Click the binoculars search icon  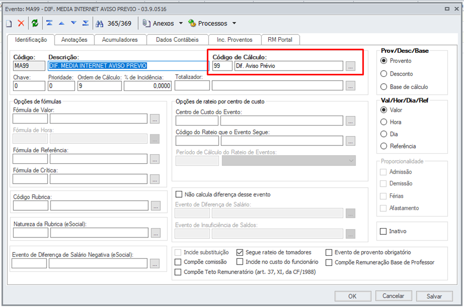coord(100,24)
